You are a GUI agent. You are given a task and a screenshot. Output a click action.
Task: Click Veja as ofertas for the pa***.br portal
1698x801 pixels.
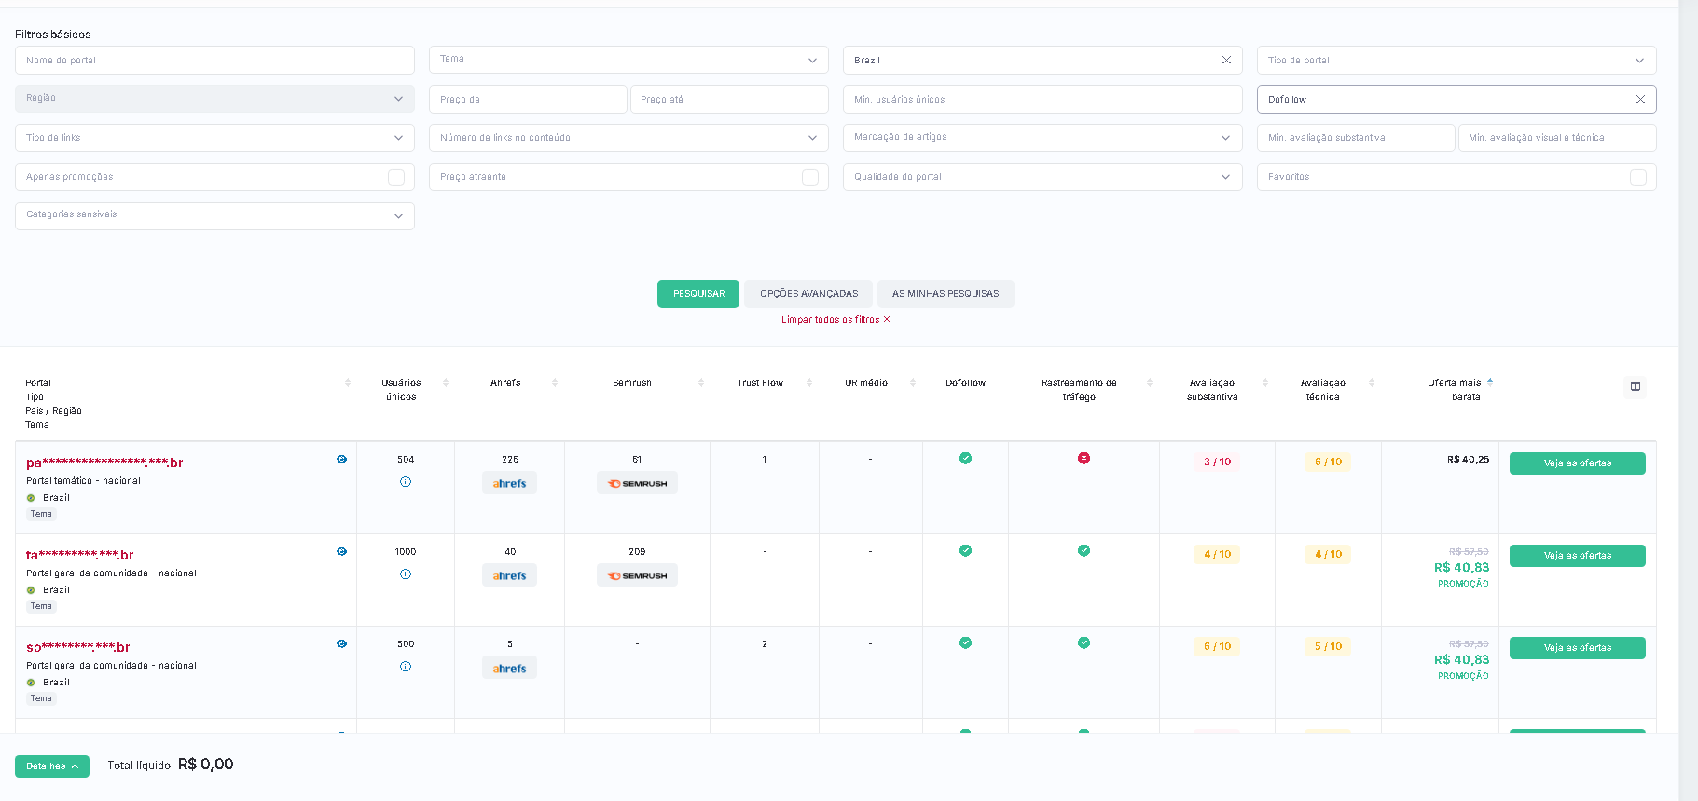pos(1578,463)
